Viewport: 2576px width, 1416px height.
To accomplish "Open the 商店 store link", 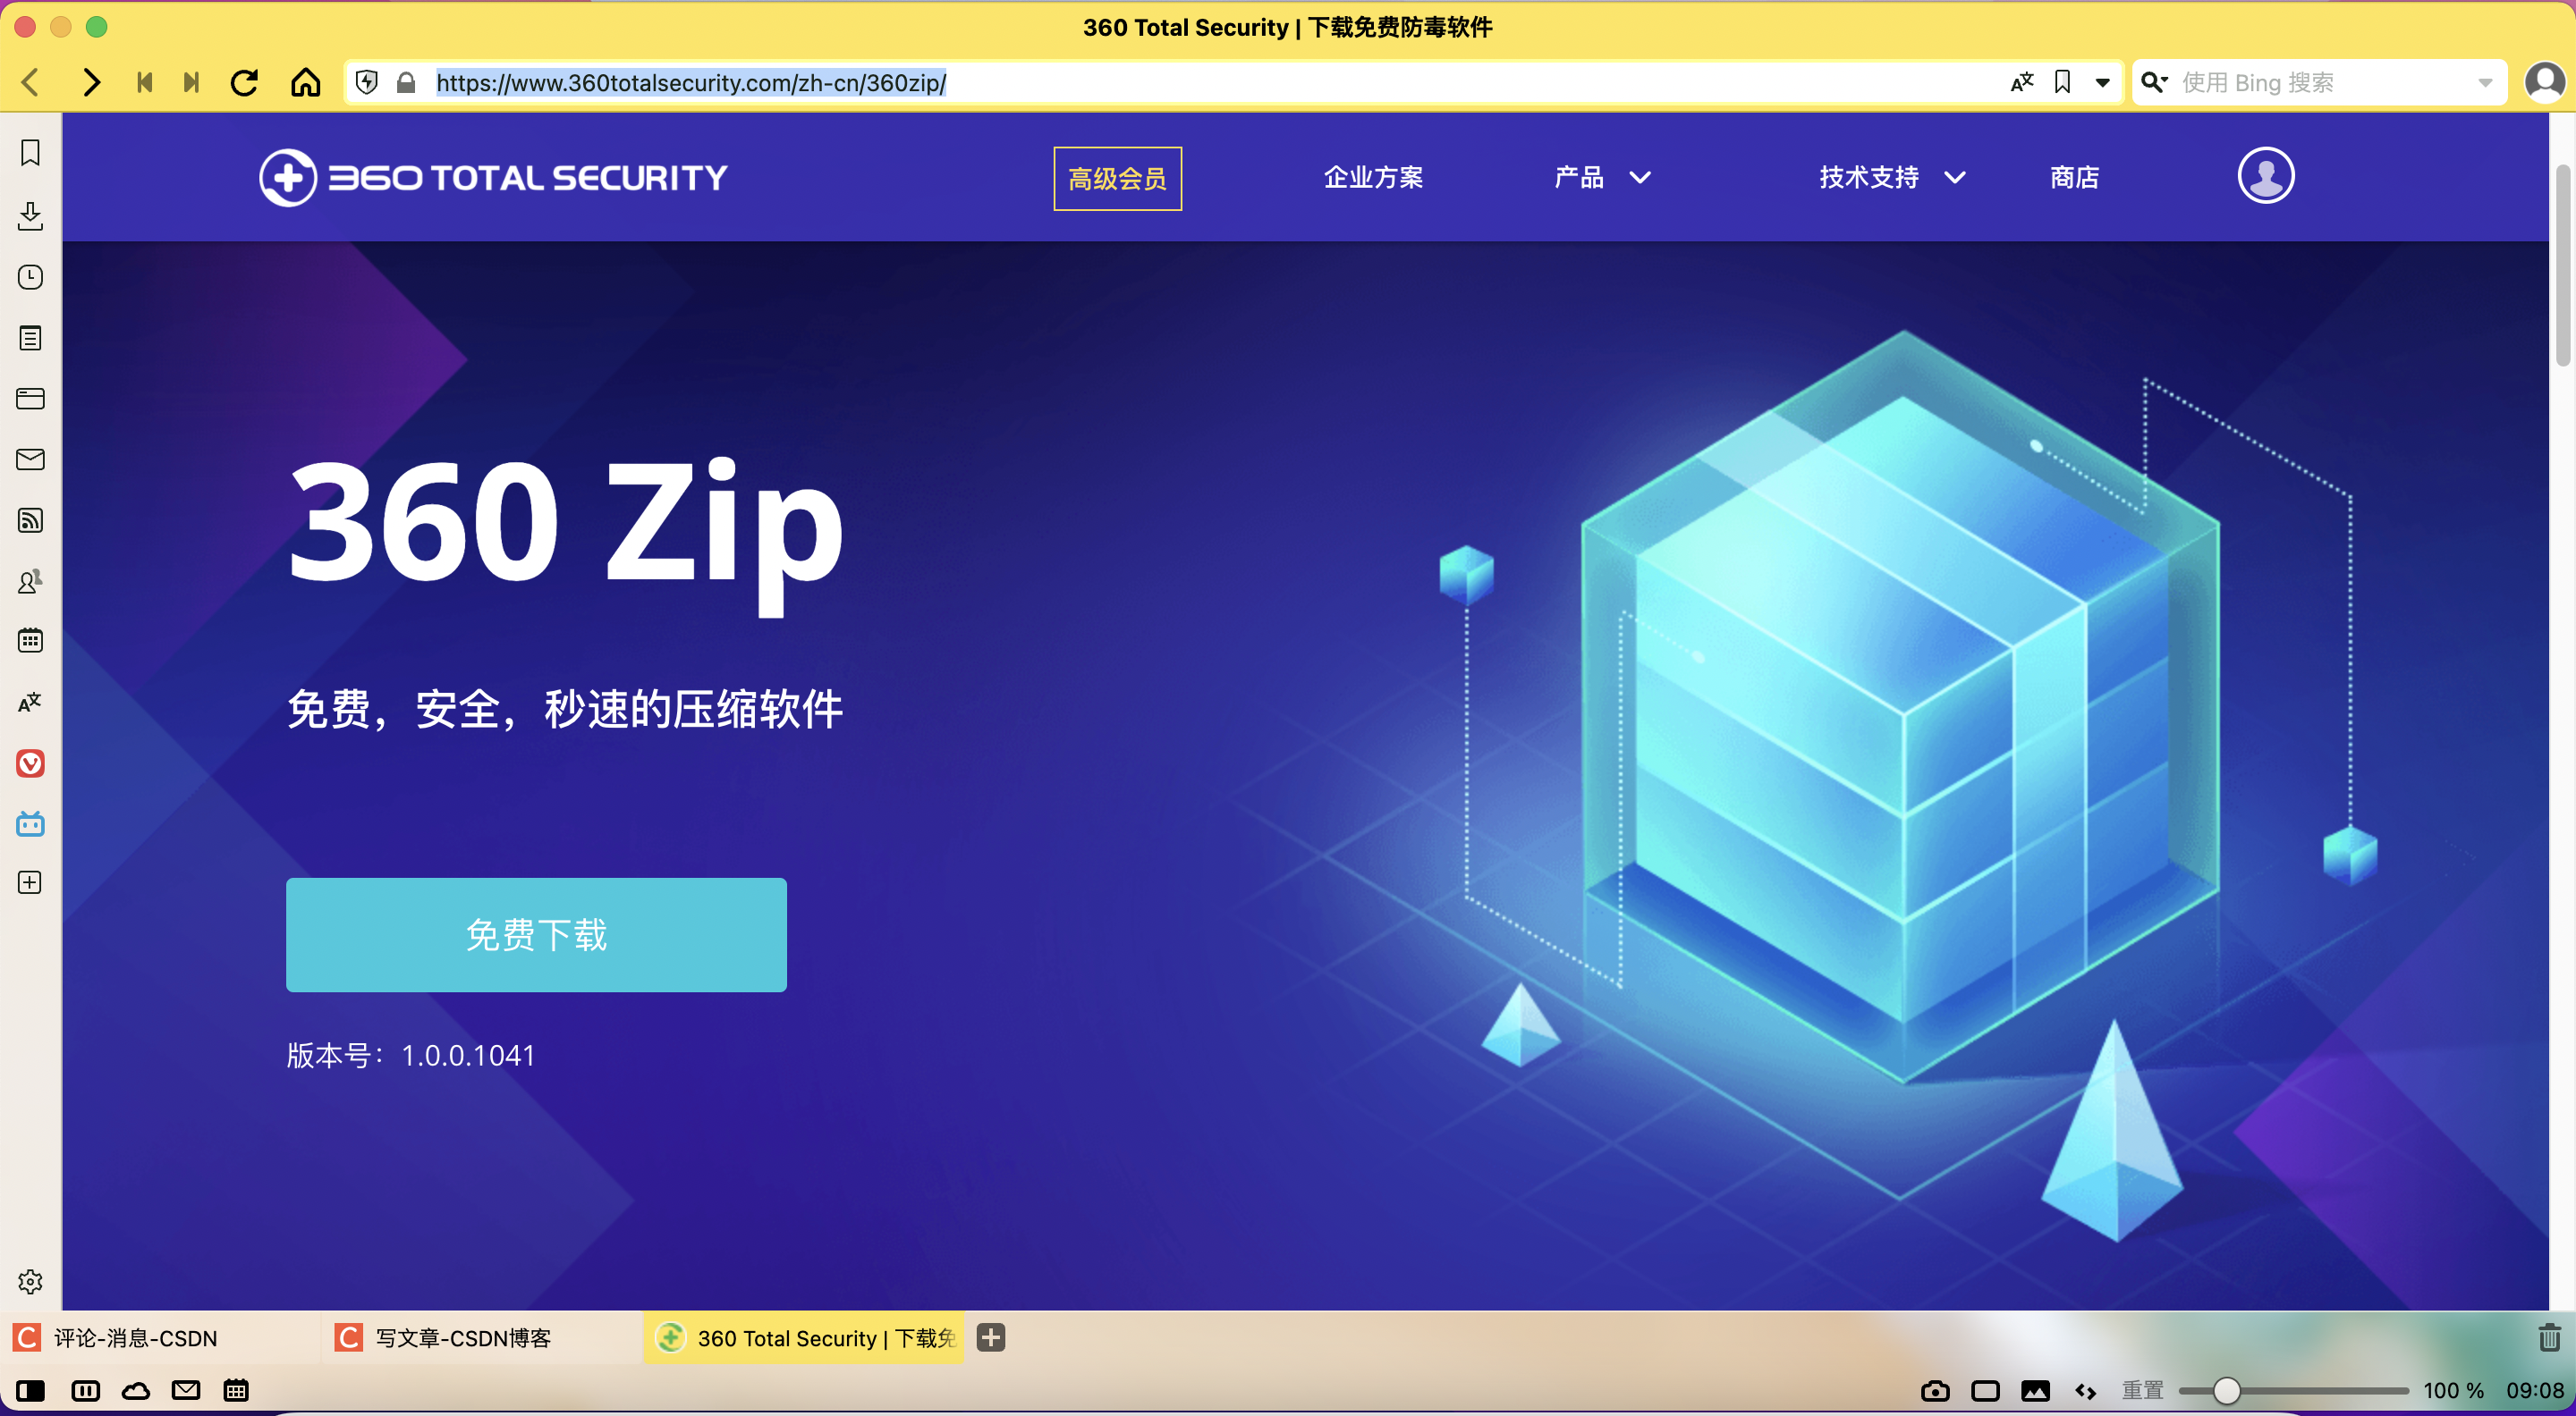I will click(2074, 177).
